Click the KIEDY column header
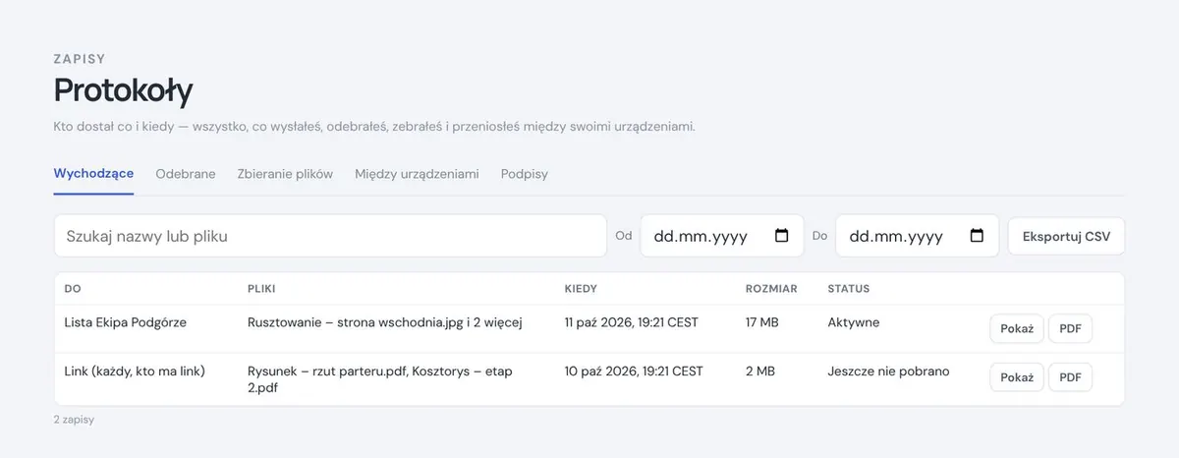This screenshot has width=1179, height=458. click(581, 289)
